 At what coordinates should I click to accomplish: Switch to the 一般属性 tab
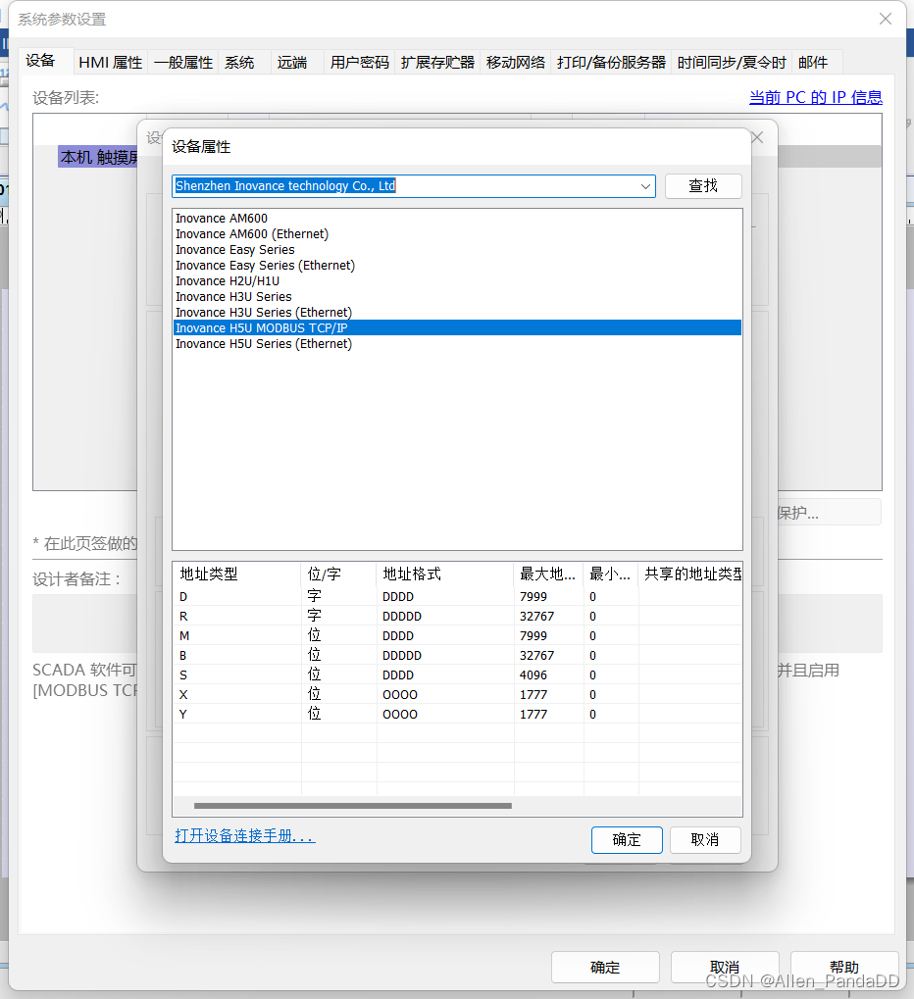pyautogui.click(x=183, y=63)
